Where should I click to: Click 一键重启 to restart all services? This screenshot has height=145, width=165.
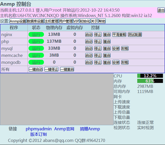coord(67,69)
